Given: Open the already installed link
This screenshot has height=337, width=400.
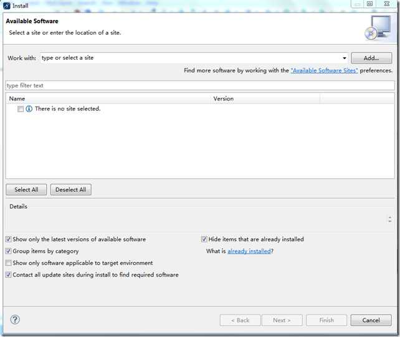Looking at the screenshot, I should [249, 251].
